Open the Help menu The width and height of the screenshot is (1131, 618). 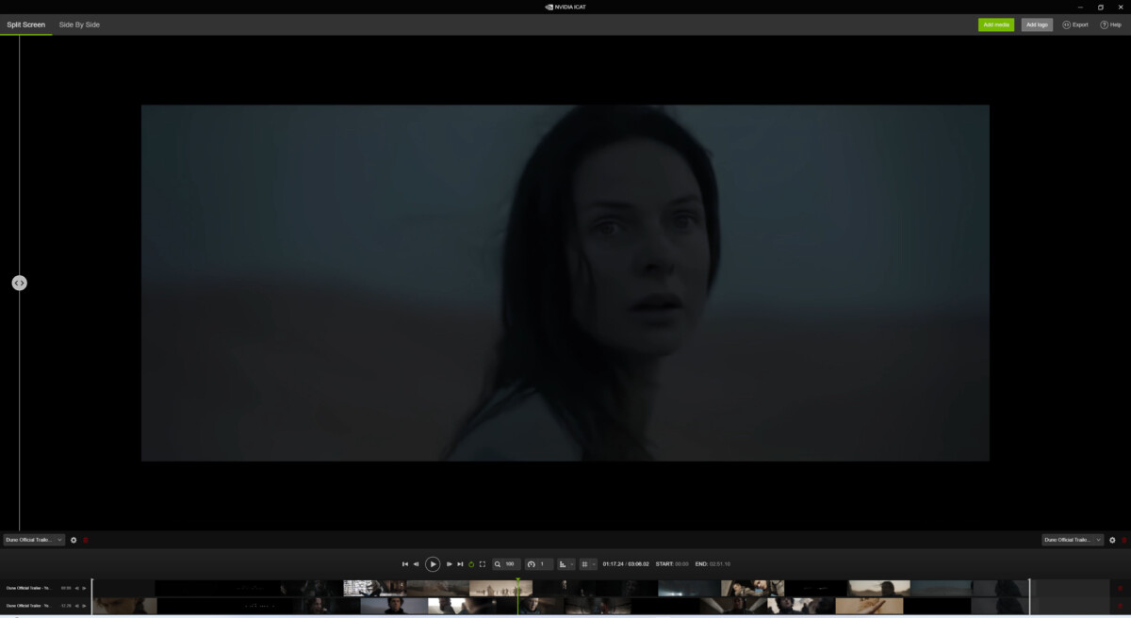[x=1111, y=24]
